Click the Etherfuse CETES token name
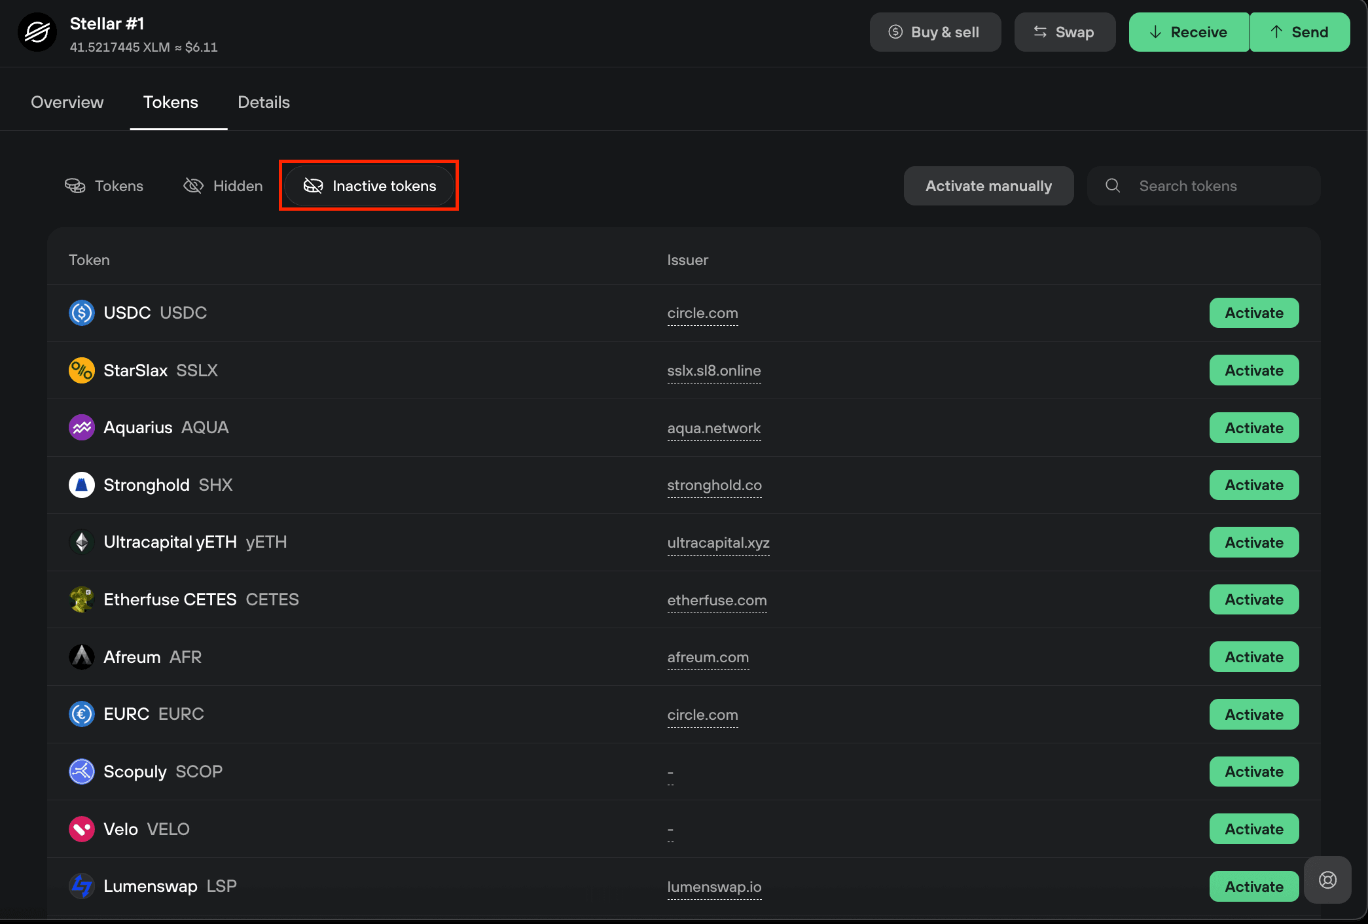 [170, 599]
